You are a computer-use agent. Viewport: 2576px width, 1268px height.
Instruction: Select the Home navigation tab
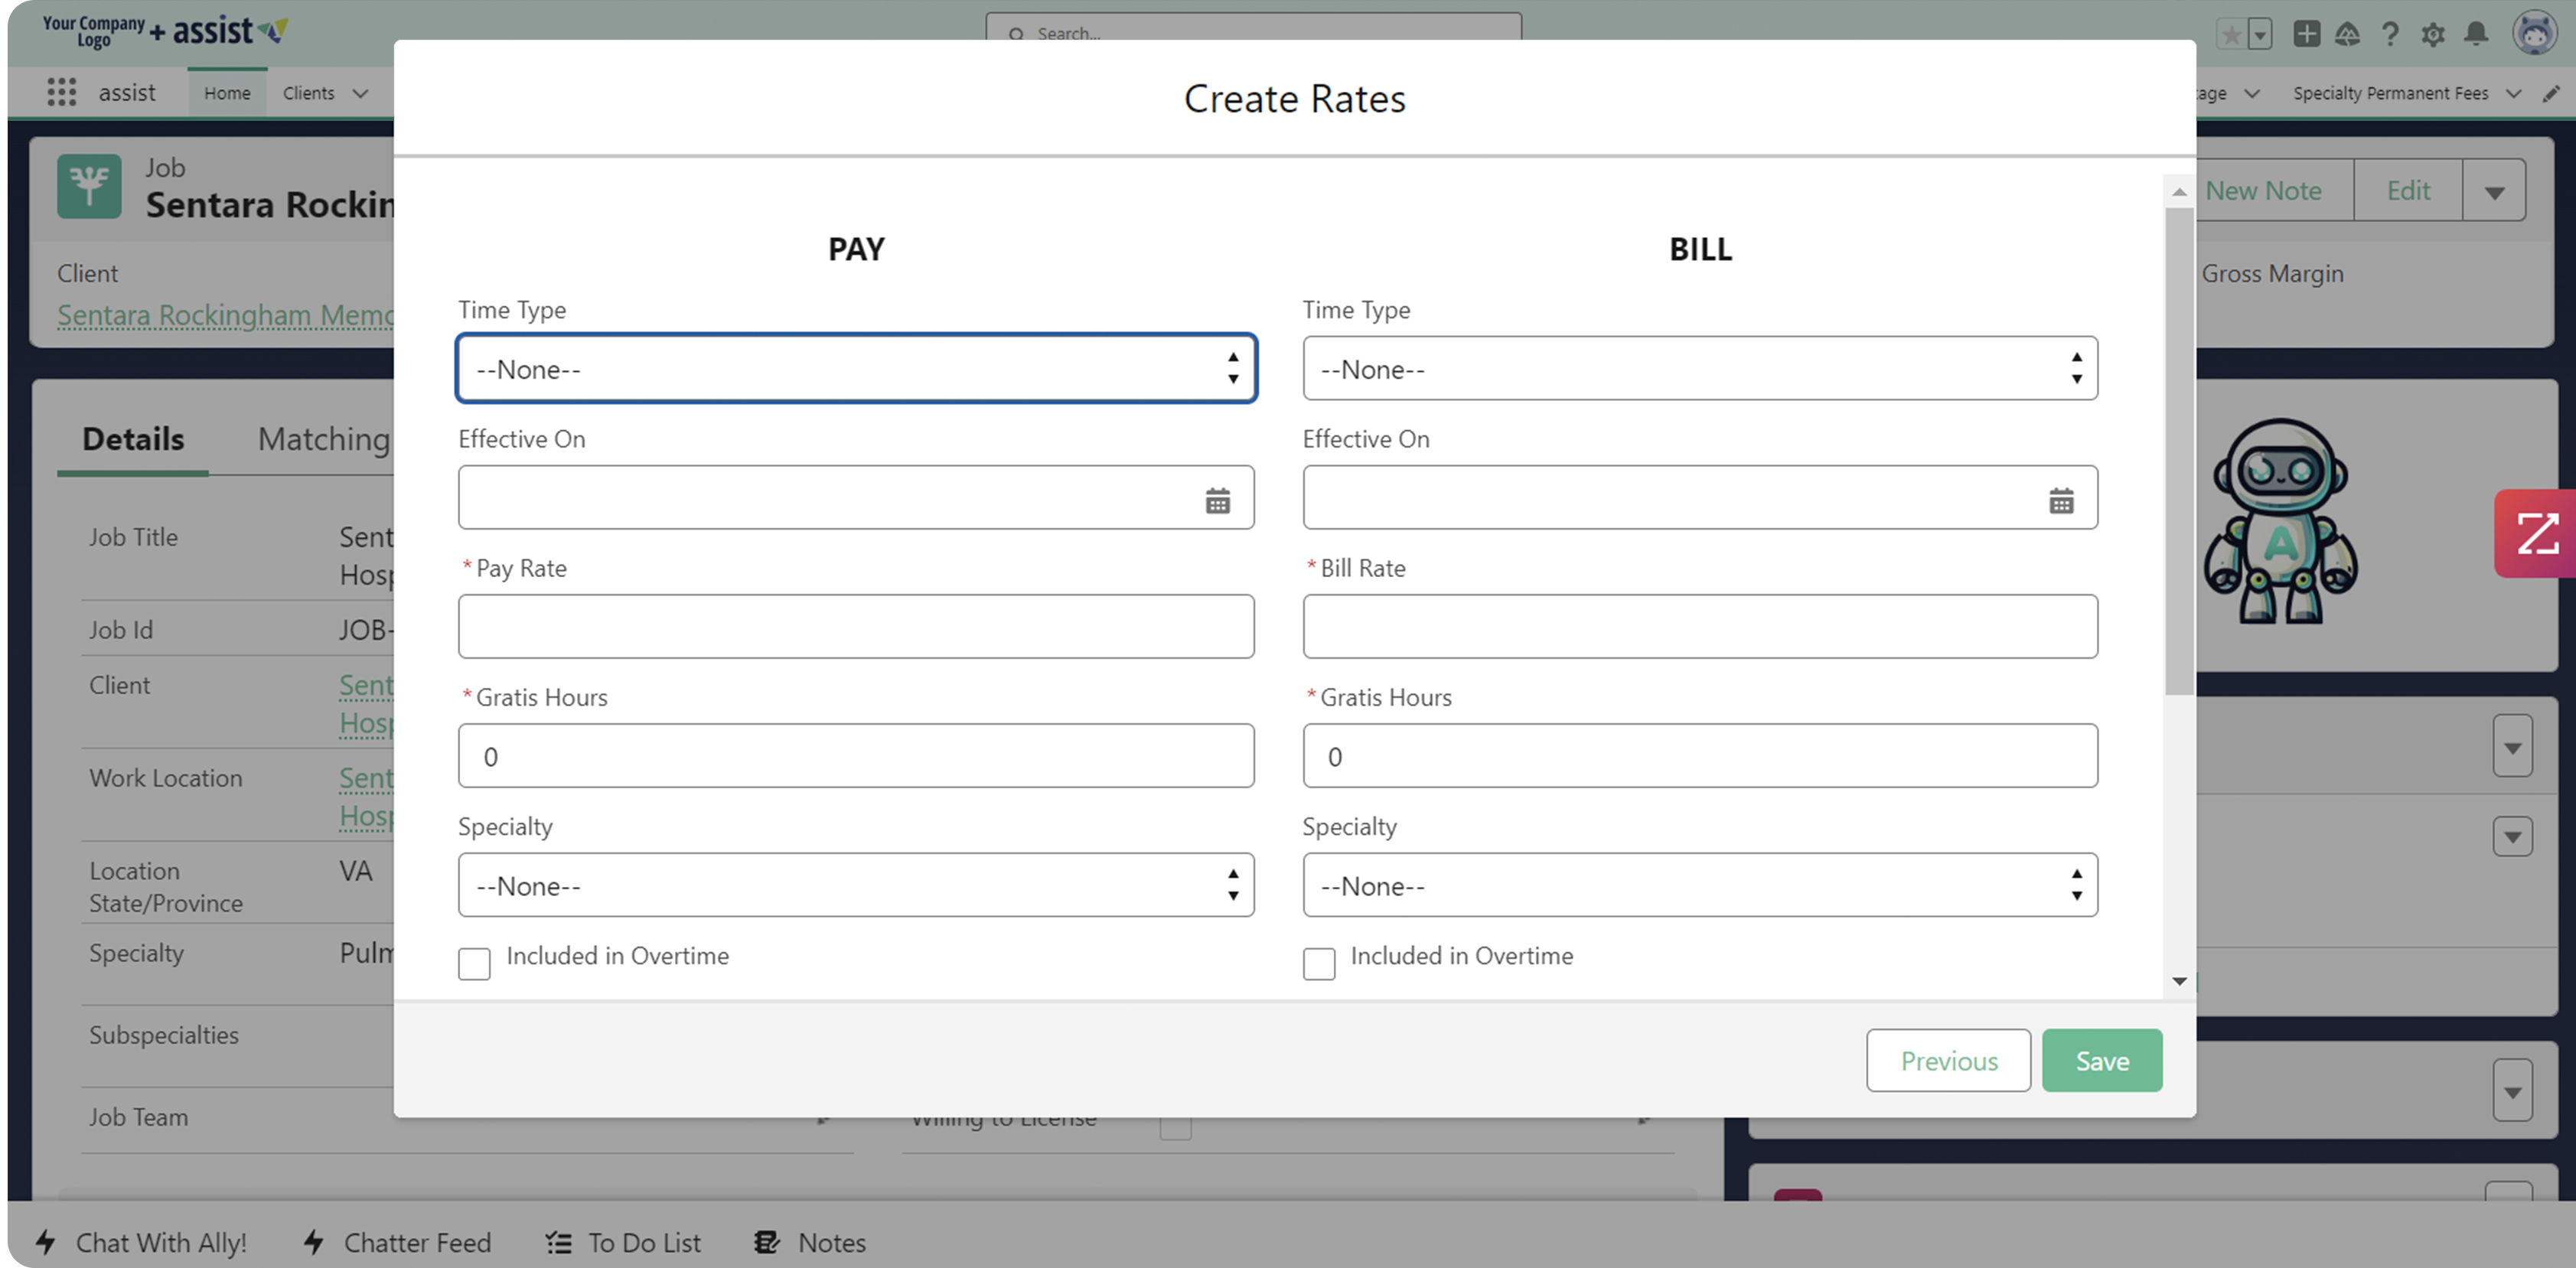227,93
